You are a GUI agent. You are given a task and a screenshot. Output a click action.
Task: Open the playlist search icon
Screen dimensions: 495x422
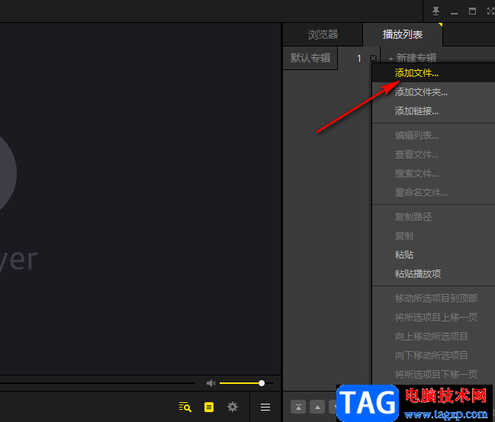[x=185, y=407]
